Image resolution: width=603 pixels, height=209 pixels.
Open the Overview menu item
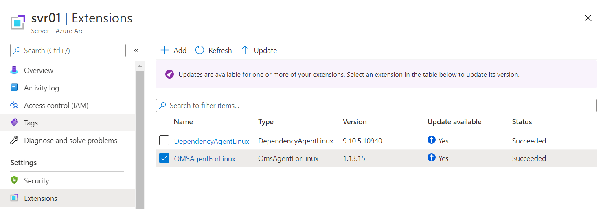pyautogui.click(x=38, y=70)
